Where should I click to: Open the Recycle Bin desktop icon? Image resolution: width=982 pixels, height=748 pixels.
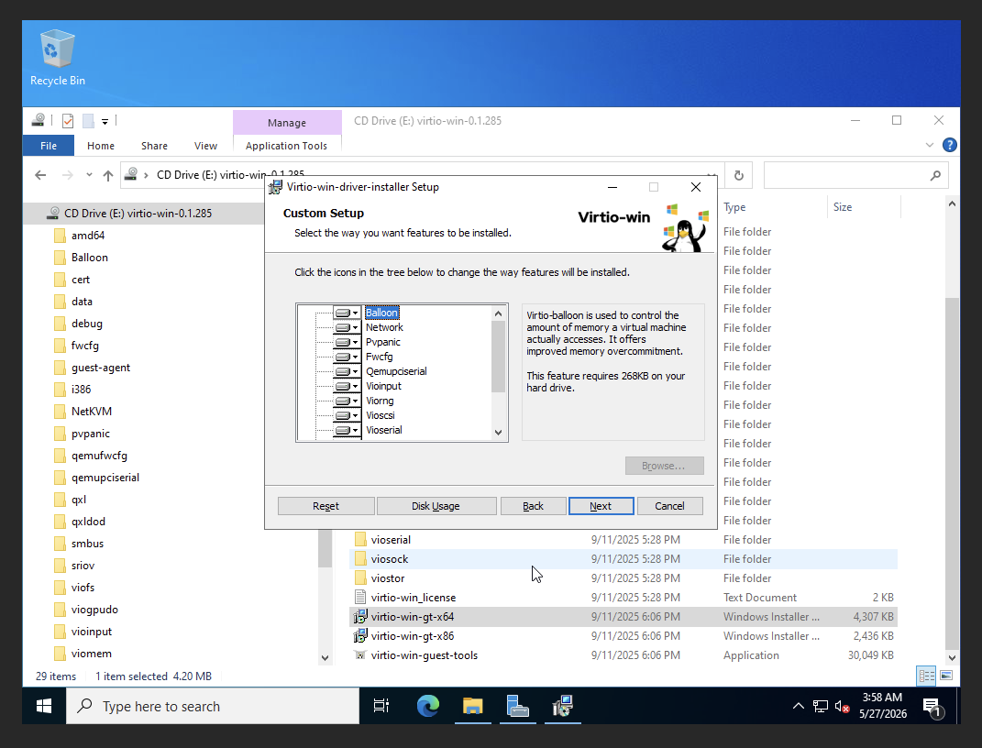coord(58,58)
